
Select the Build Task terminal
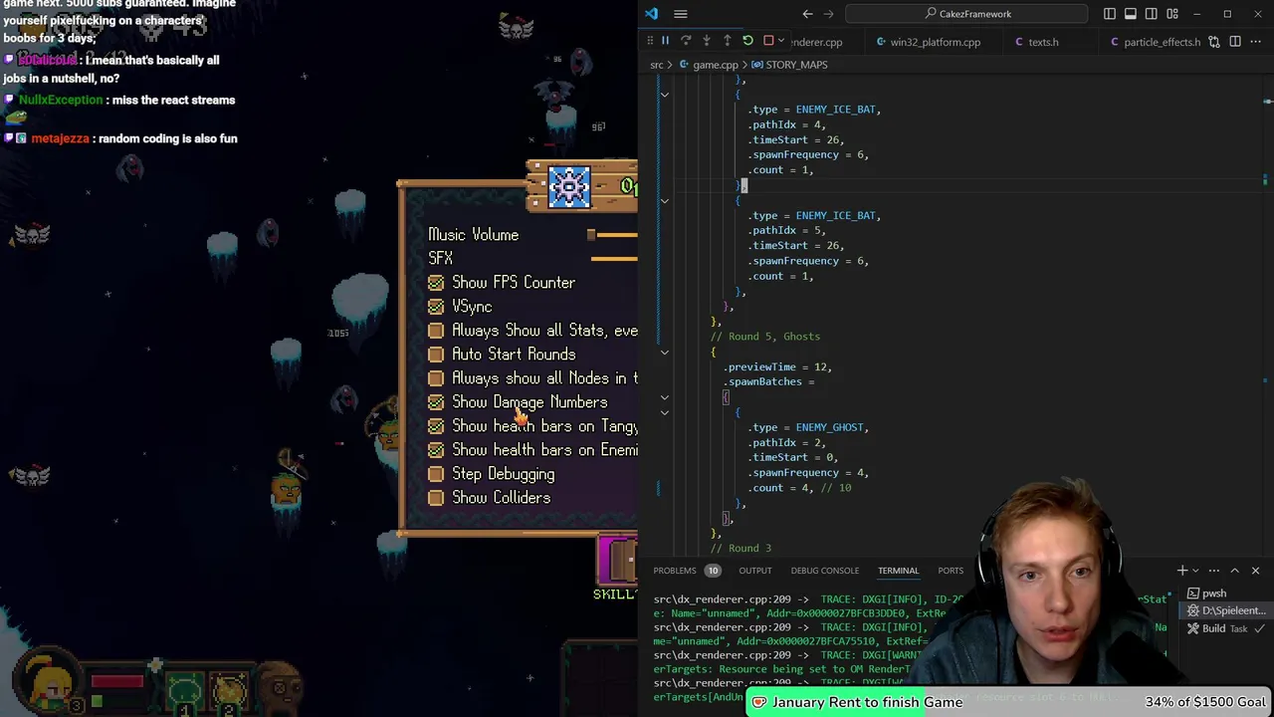(1226, 628)
